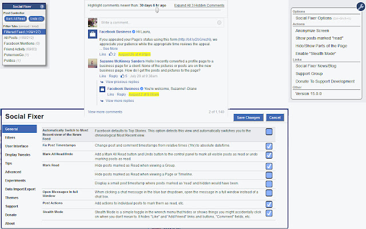Viewport: 366px width, 229px height.
Task: Click your profile picture beside comment box
Action: click(x=93, y=23)
